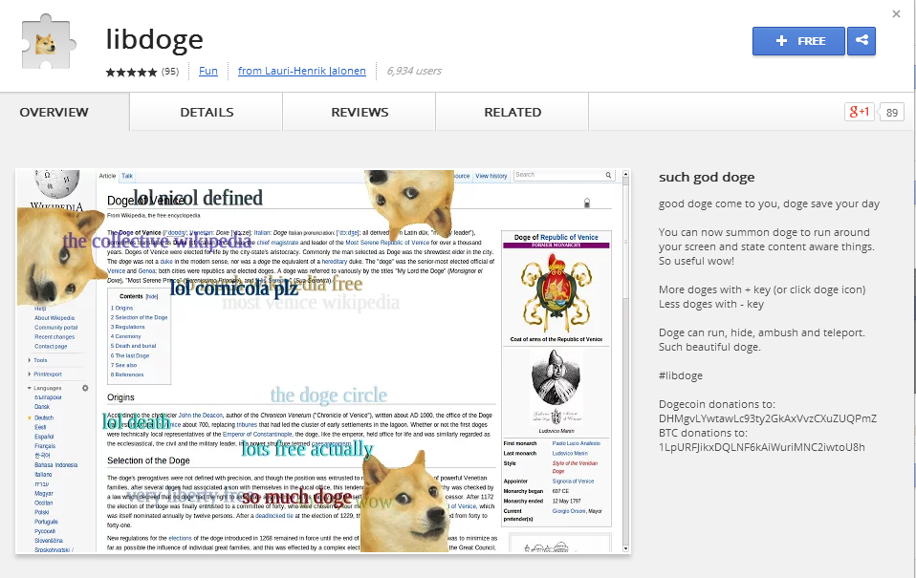Click the Ludovico Manin portrait image
Viewport: 916px width, 578px height.
pos(556,387)
